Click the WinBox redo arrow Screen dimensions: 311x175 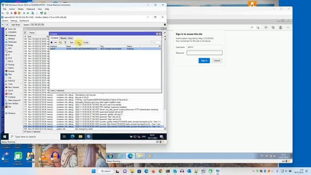7,25
